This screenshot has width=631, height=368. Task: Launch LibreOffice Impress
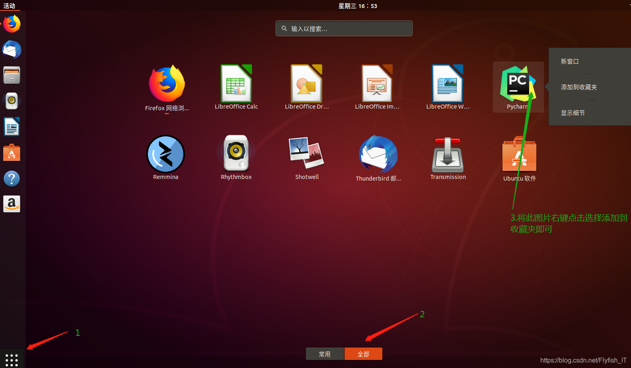(x=377, y=83)
